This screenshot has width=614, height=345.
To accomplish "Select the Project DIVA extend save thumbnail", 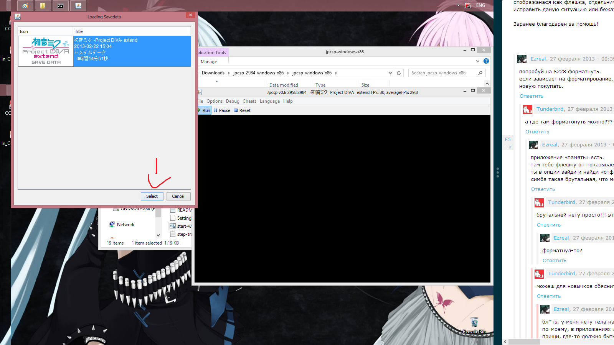I will (46, 51).
